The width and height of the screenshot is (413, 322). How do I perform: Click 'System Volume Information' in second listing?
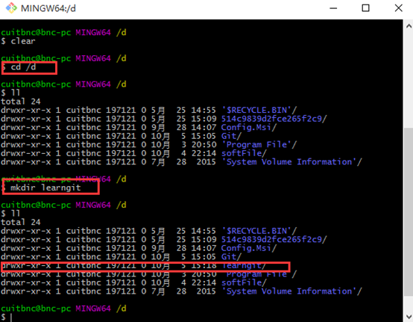tap(291, 291)
